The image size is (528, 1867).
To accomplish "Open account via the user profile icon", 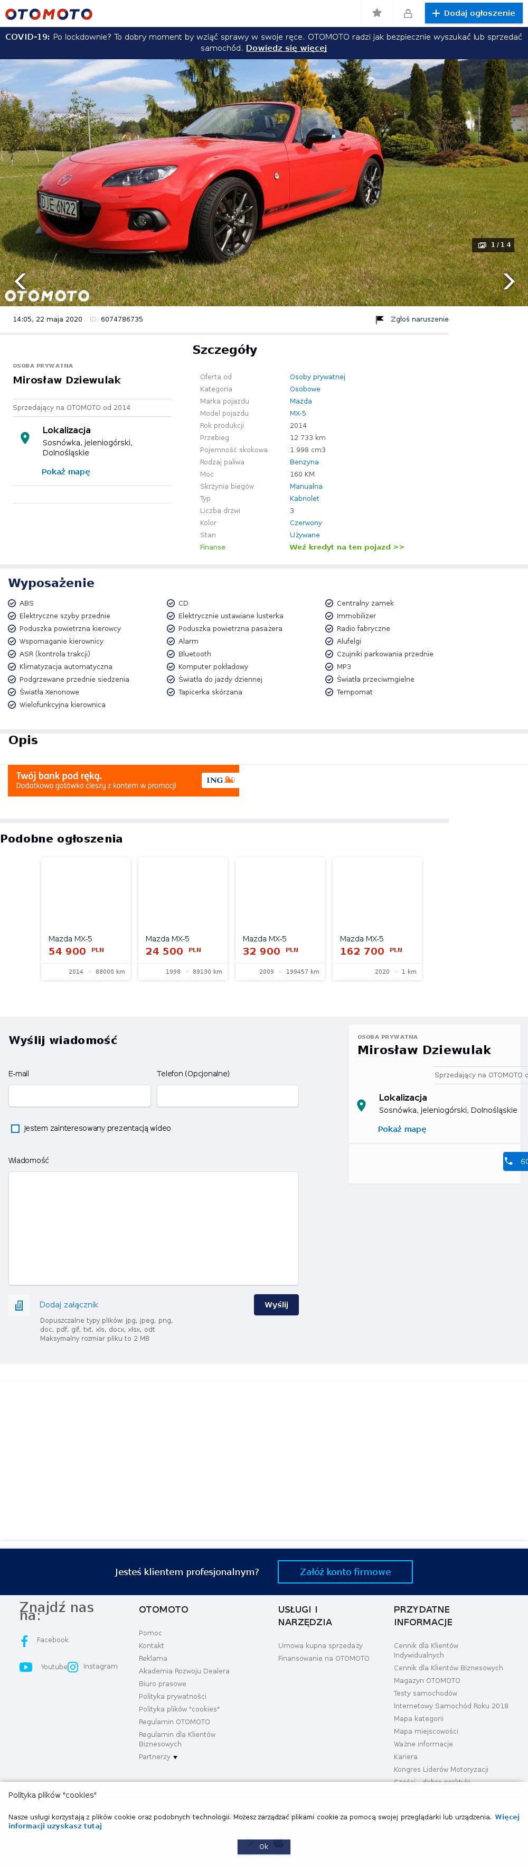I will click(408, 13).
